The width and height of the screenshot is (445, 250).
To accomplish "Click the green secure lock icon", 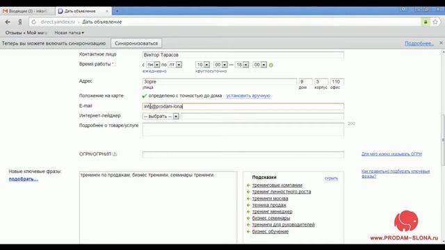I will pyautogui.click(x=425, y=22).
